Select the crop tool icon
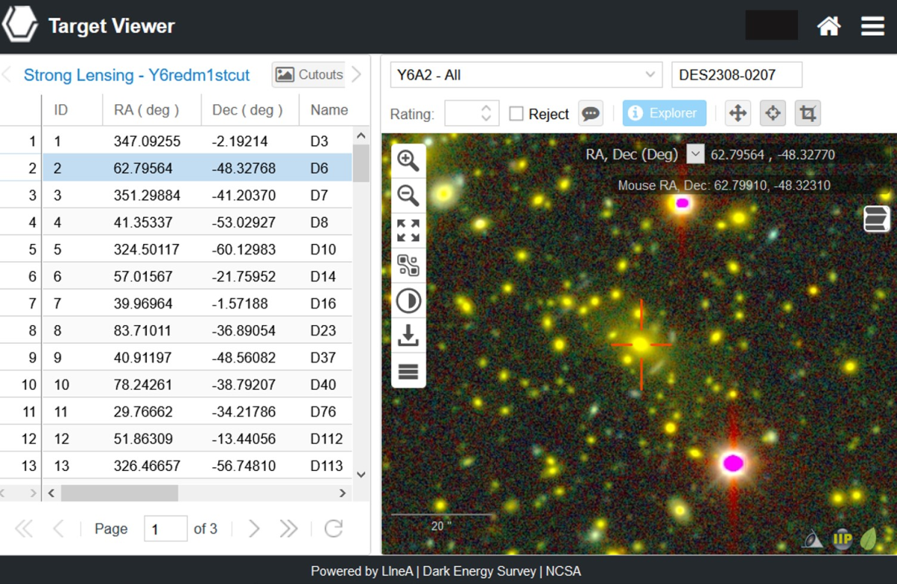Viewport: 897px width, 584px height. pyautogui.click(x=808, y=113)
